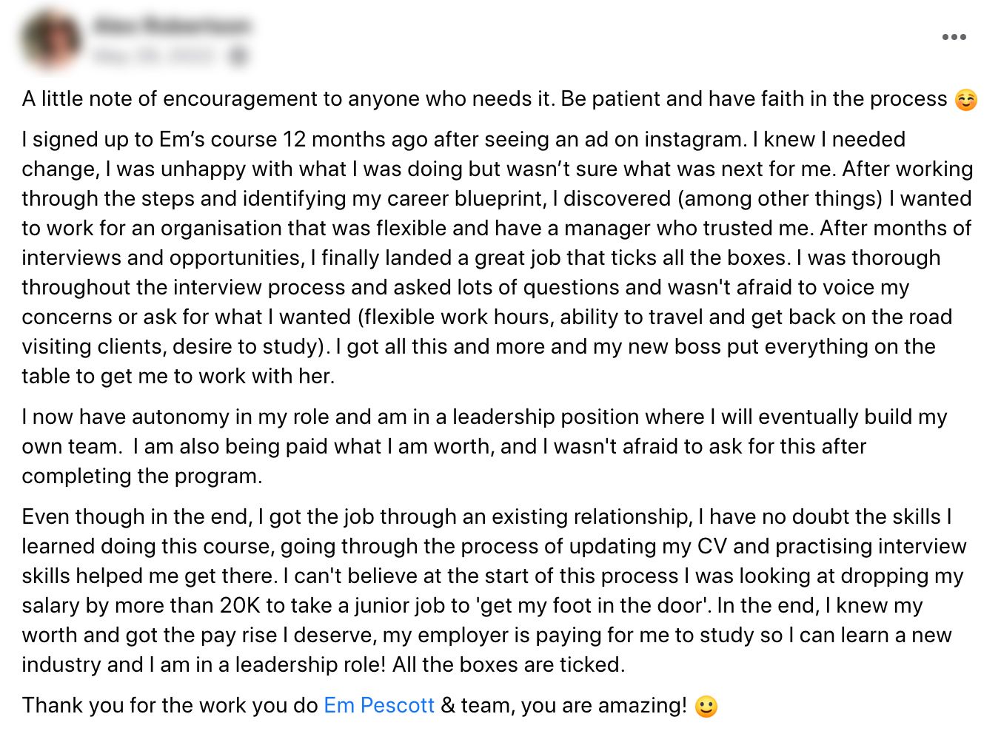Click the paragraph starting 'I signed up to Em's course'

point(498,257)
